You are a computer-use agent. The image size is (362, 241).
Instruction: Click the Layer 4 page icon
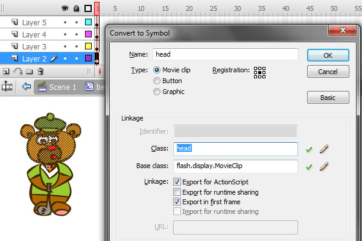(14, 34)
